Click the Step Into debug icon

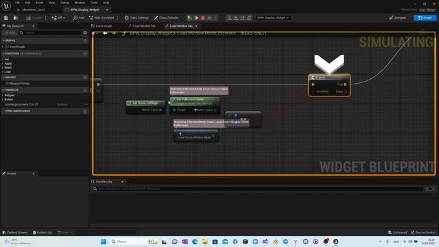pyautogui.click(x=236, y=18)
